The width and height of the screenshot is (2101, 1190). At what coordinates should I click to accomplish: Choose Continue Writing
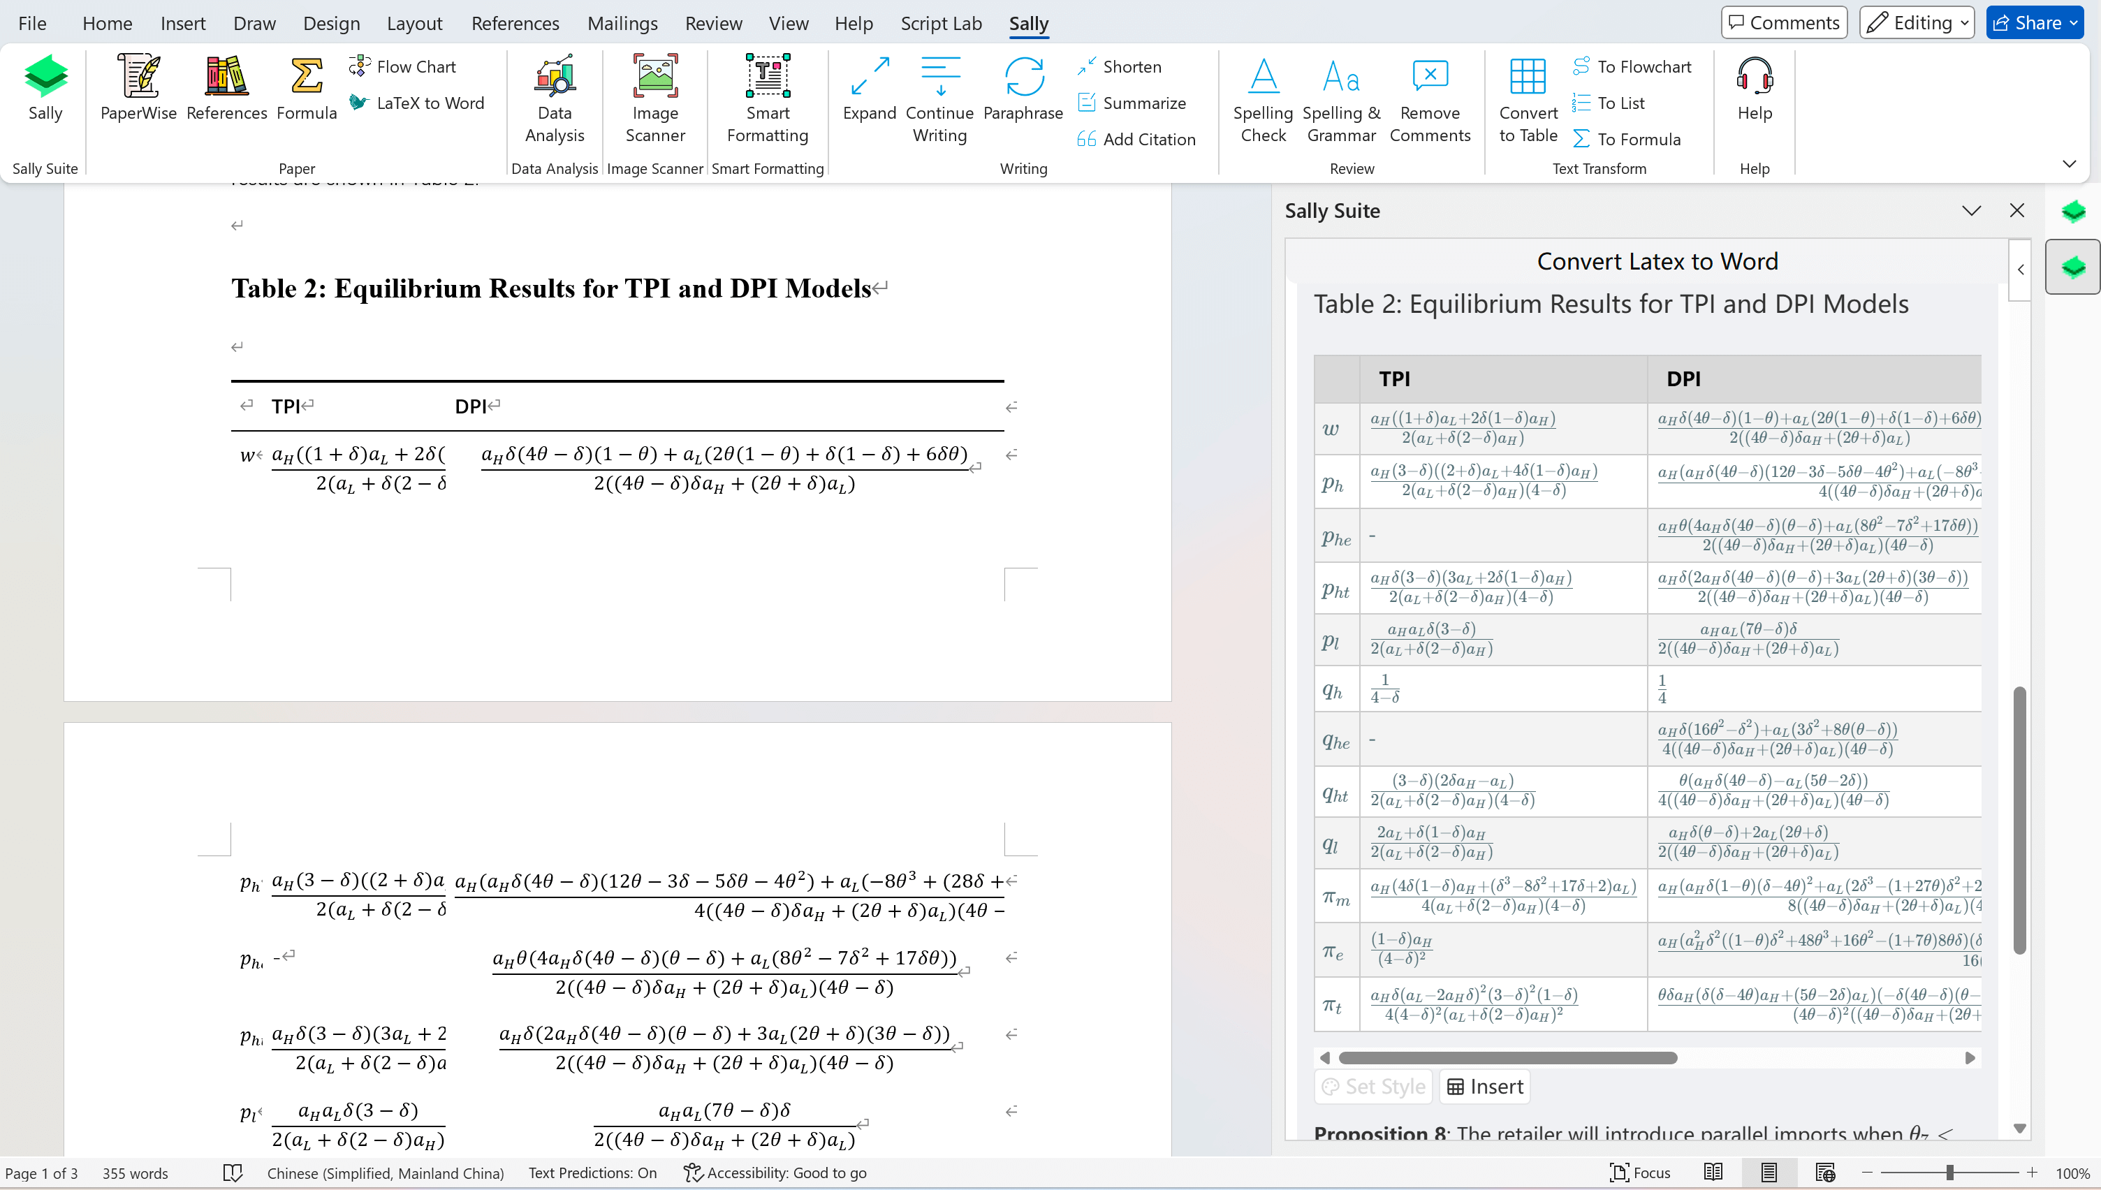pos(939,100)
